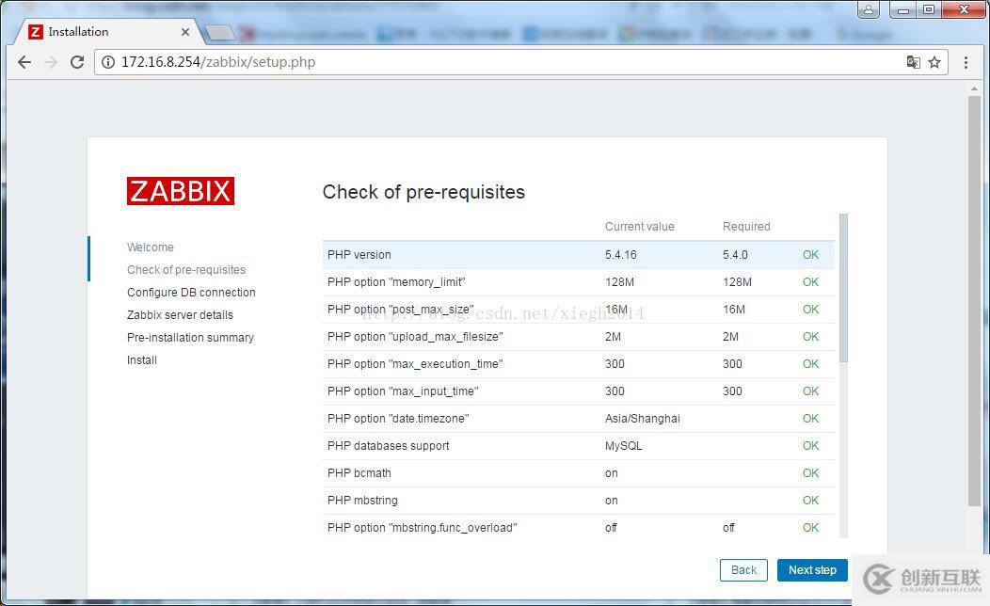990x606 pixels.
Task: Select the Zabbix server details step
Action: point(180,314)
